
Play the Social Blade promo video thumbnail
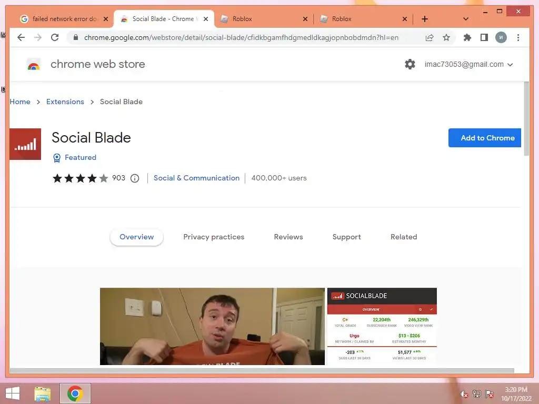[x=212, y=326]
